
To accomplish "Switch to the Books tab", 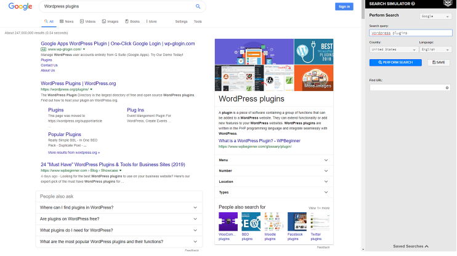I will coord(132,22).
